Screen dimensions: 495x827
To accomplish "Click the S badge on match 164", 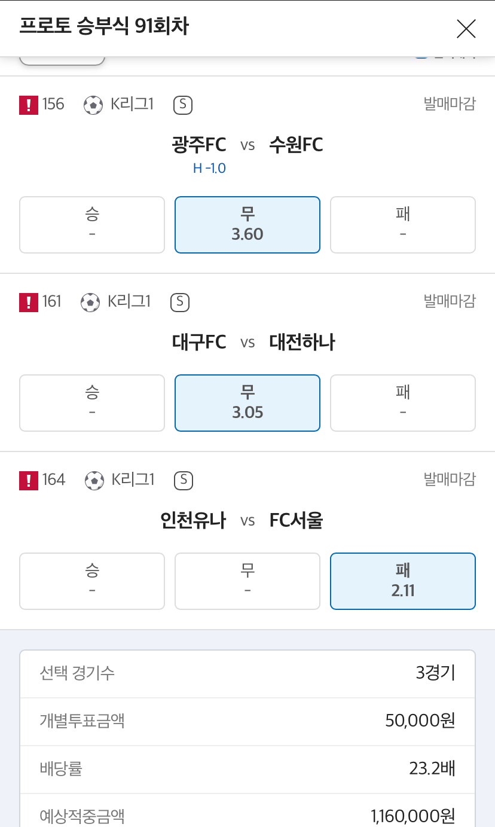I will coord(184,480).
